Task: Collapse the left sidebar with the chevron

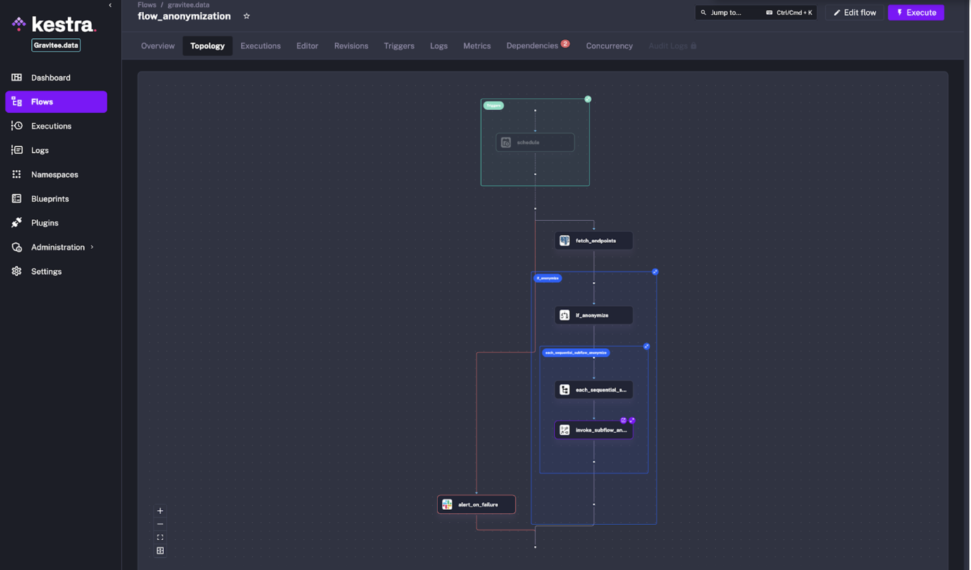Action: point(110,5)
